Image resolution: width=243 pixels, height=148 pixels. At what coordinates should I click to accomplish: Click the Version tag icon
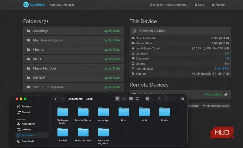pyautogui.click(x=133, y=74)
